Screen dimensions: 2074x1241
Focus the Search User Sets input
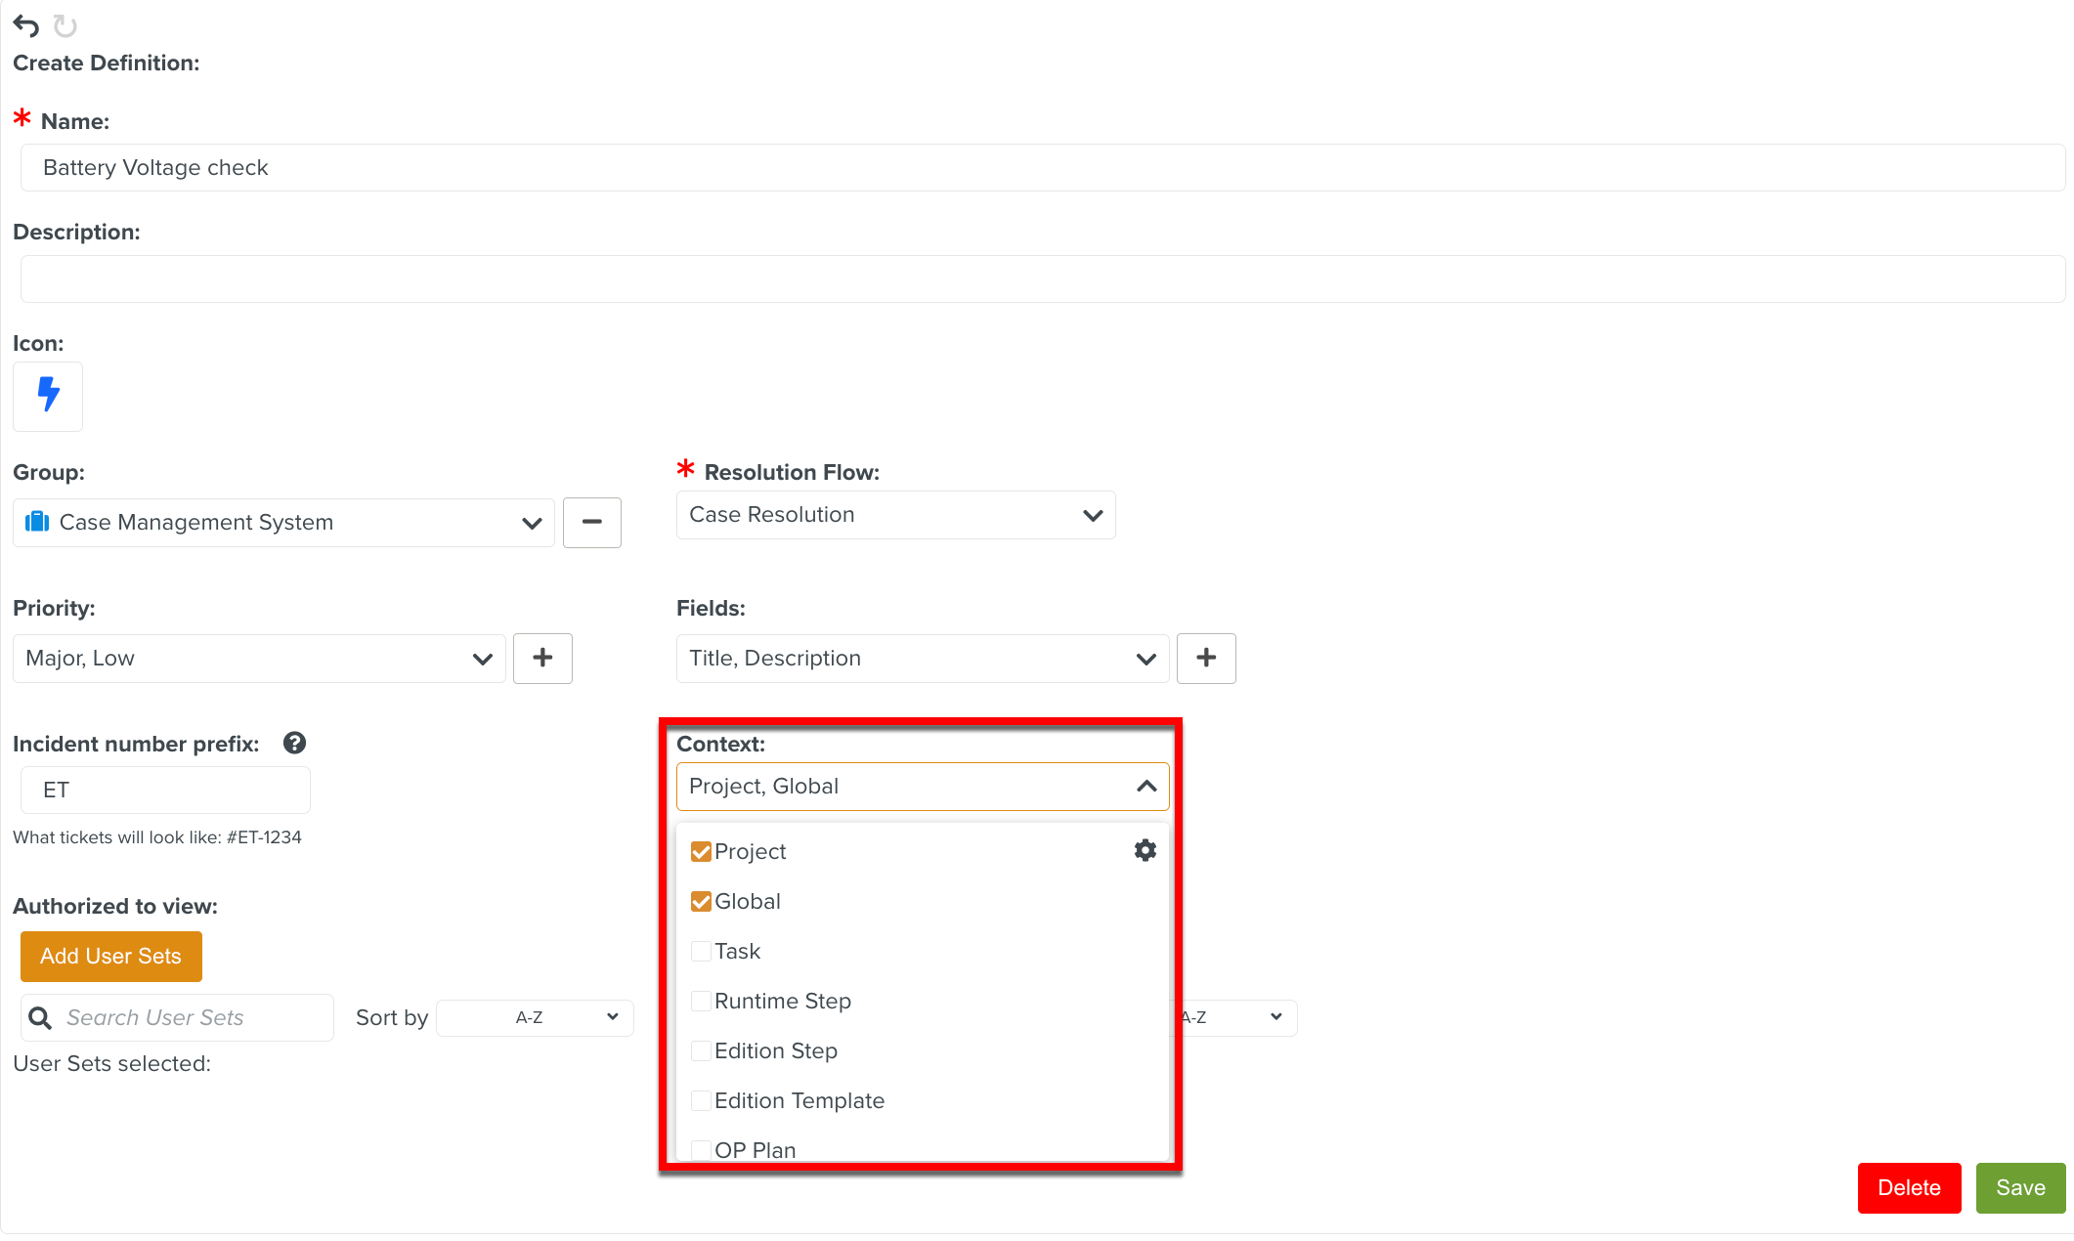[177, 1017]
